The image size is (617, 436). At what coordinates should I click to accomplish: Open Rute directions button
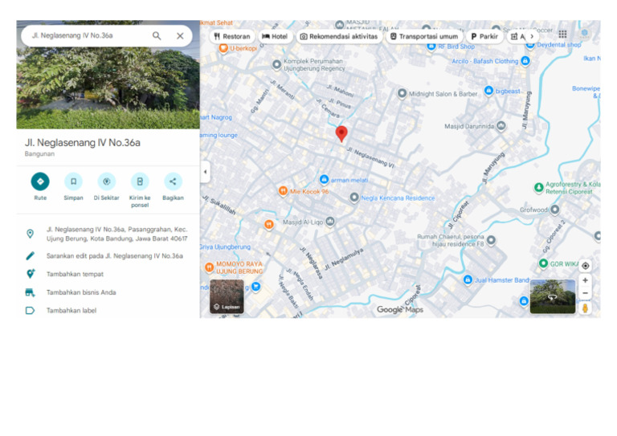(x=40, y=181)
